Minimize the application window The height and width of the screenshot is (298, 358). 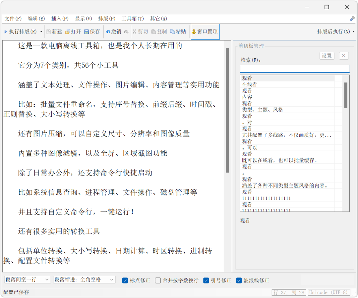click(x=307, y=7)
